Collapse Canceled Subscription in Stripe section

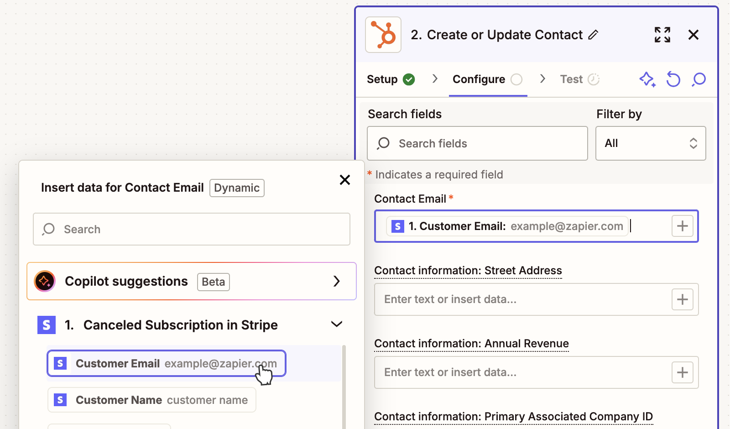click(337, 324)
